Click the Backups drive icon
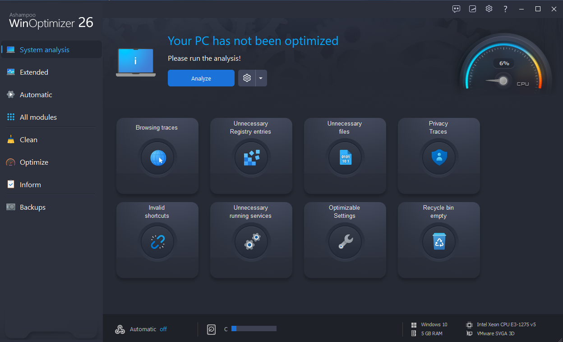563x342 pixels. pyautogui.click(x=11, y=207)
